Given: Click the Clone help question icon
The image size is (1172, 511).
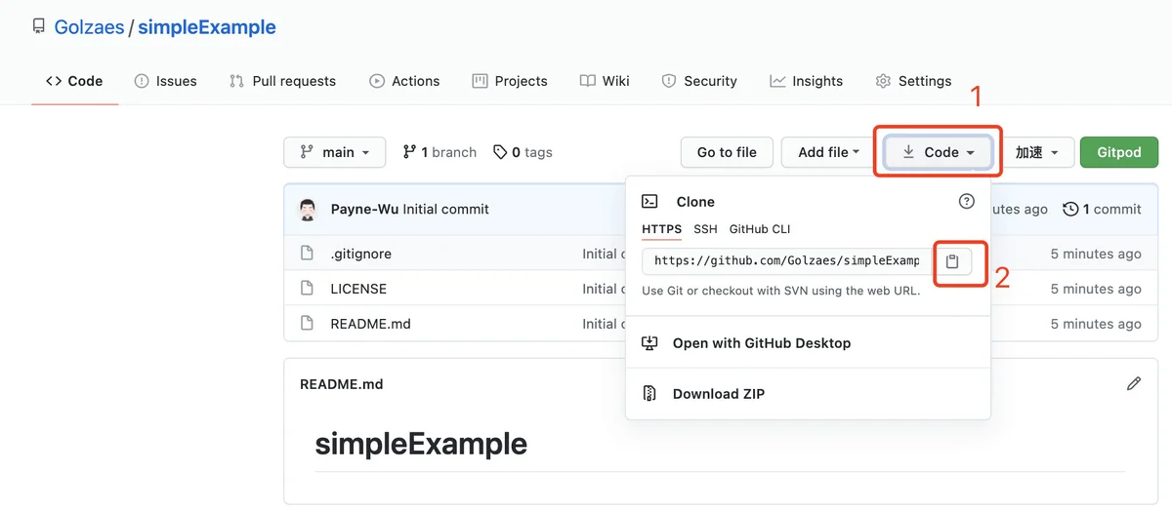Looking at the screenshot, I should coord(967,201).
